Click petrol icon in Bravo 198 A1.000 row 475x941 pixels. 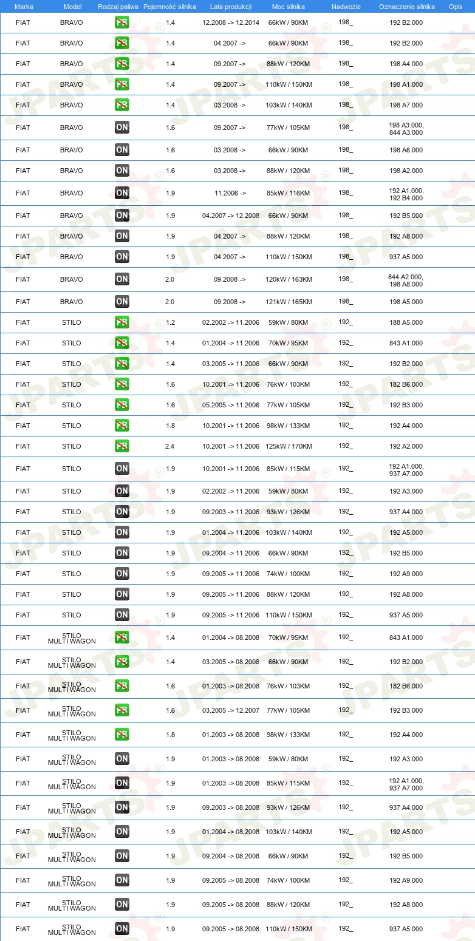pyautogui.click(x=122, y=84)
